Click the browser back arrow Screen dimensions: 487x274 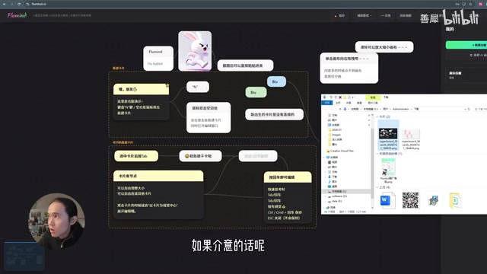coord(5,4)
